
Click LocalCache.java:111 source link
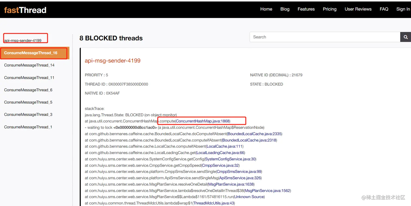click(225, 146)
